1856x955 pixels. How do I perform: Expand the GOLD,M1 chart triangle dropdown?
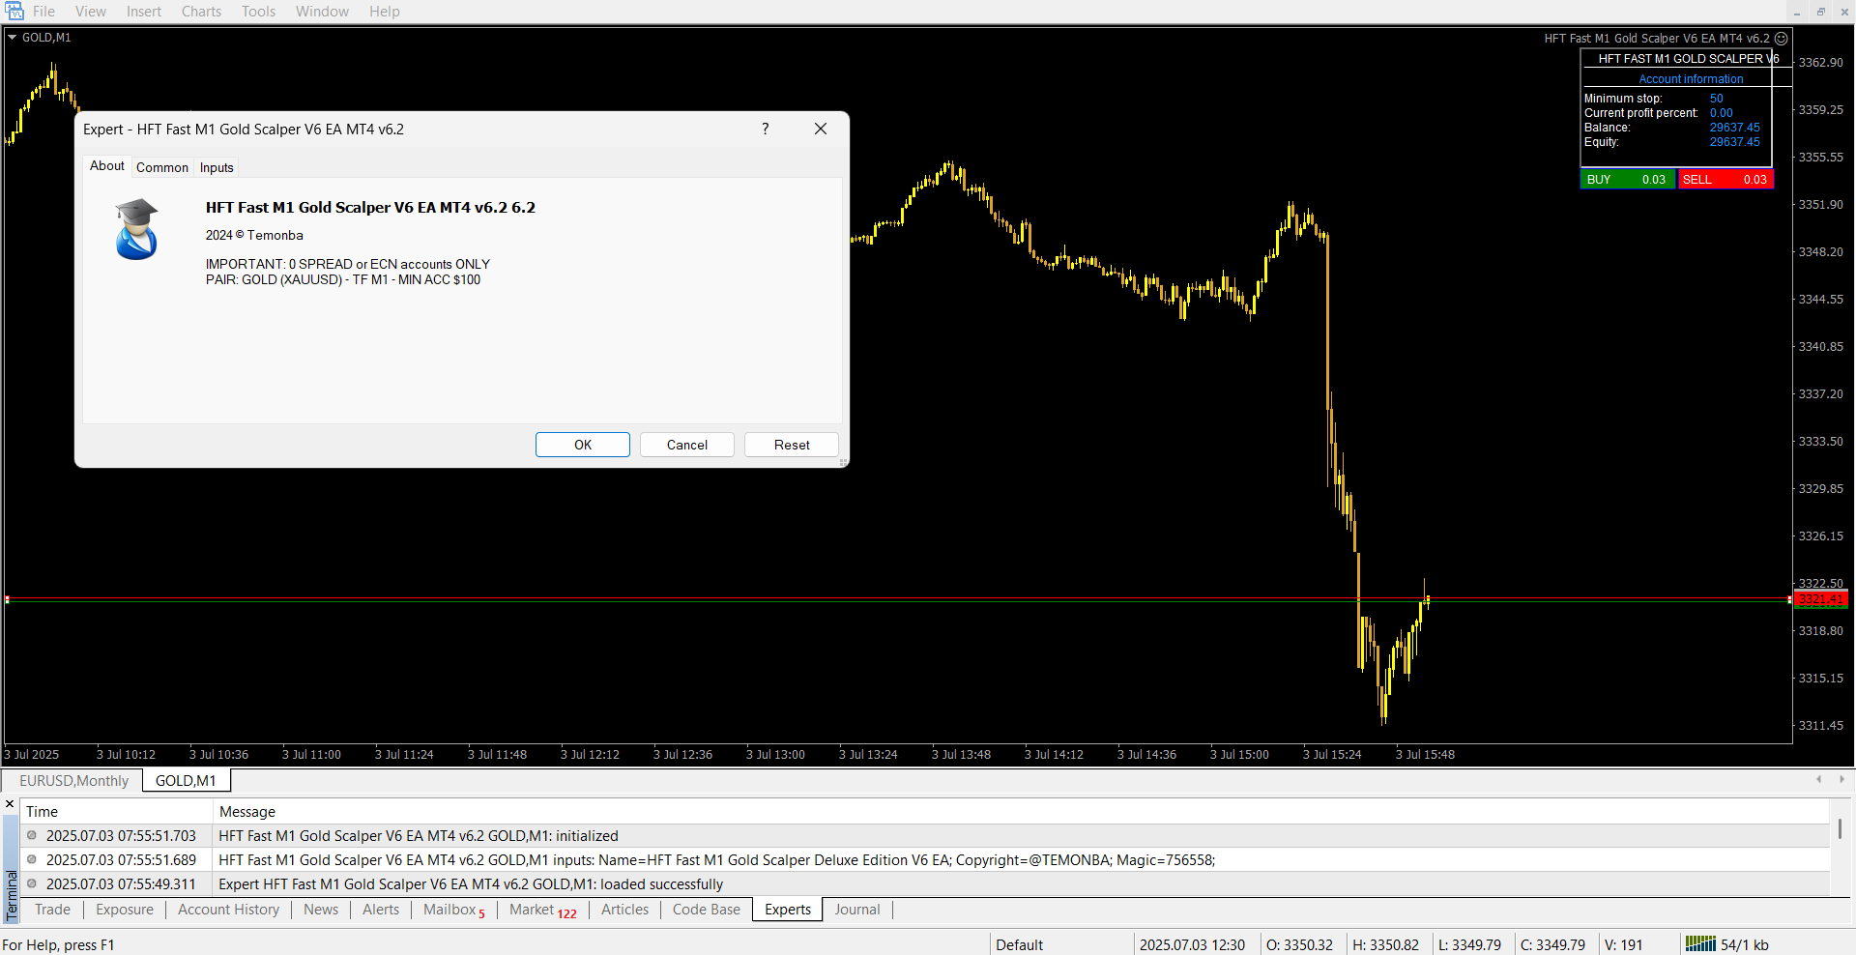click(13, 38)
